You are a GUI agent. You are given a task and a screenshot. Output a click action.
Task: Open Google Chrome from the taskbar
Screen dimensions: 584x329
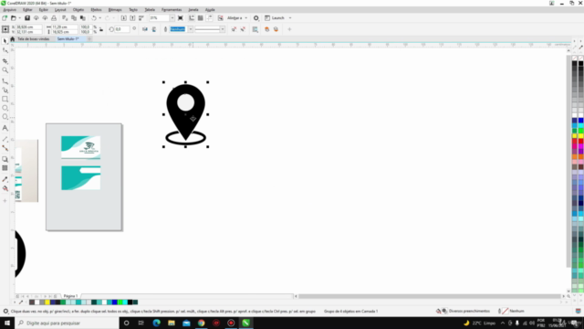click(x=201, y=323)
